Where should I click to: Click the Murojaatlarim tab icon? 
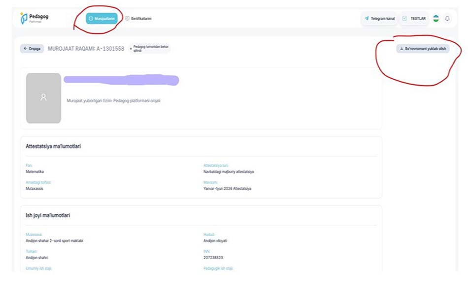[91, 19]
